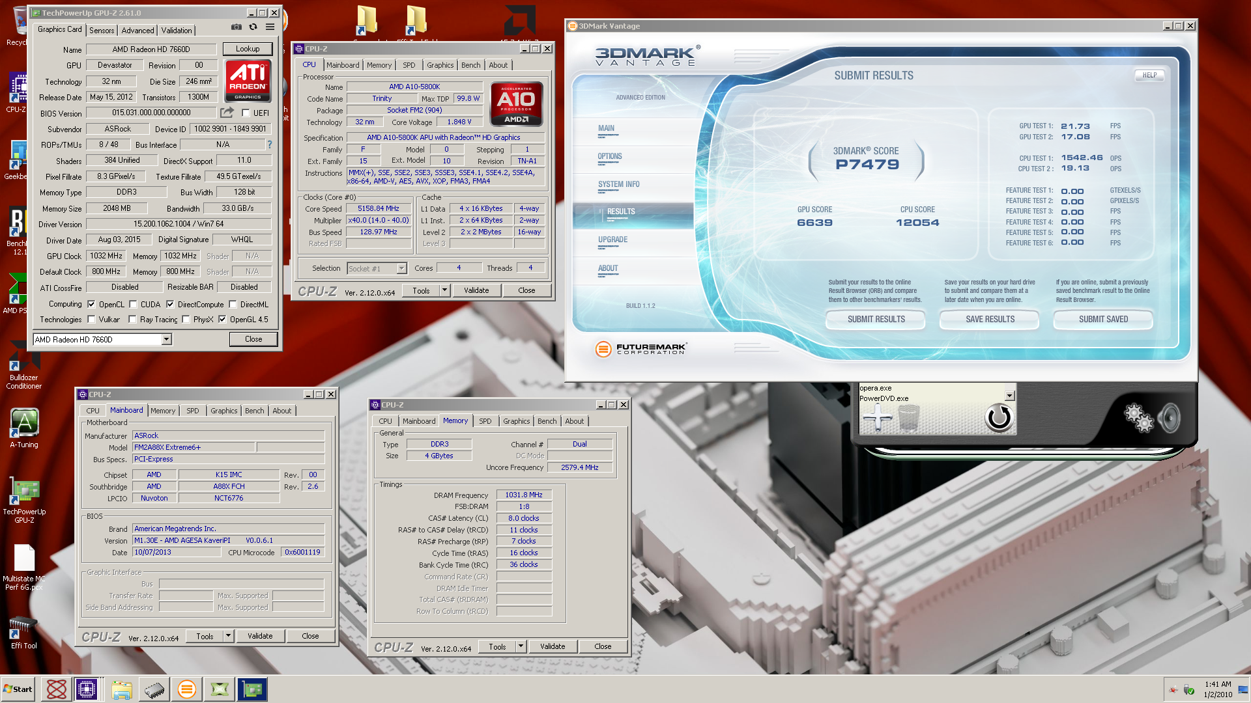Select SPD tab in the CPU-tab CPU-Z window
Image resolution: width=1251 pixels, height=703 pixels.
pos(409,65)
